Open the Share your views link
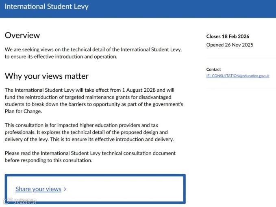This screenshot has width=276, height=207. point(38,189)
